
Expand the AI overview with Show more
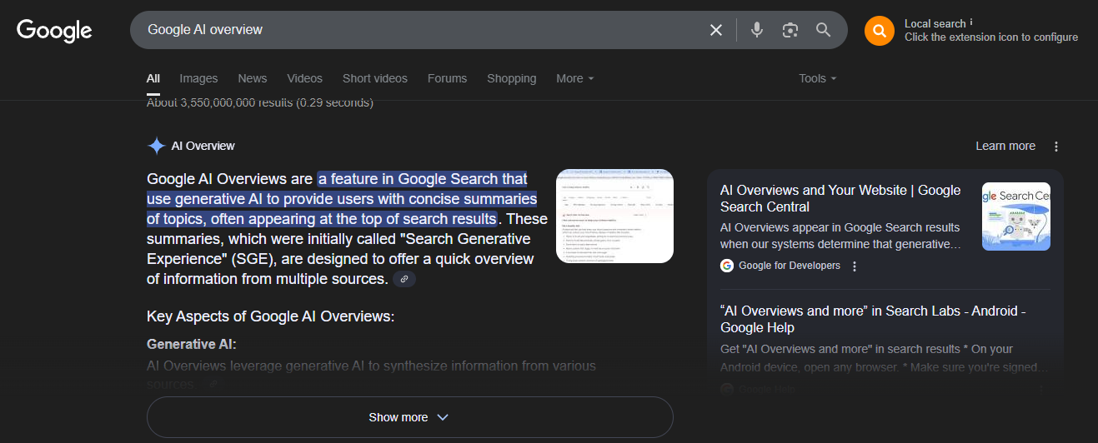409,417
